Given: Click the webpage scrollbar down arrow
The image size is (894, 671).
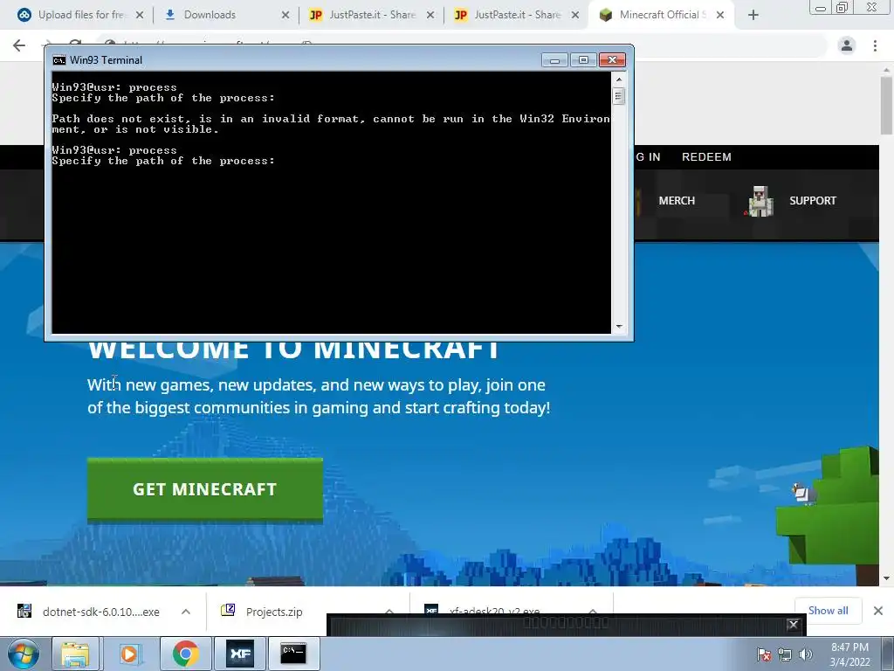Looking at the screenshot, I should click(x=886, y=578).
